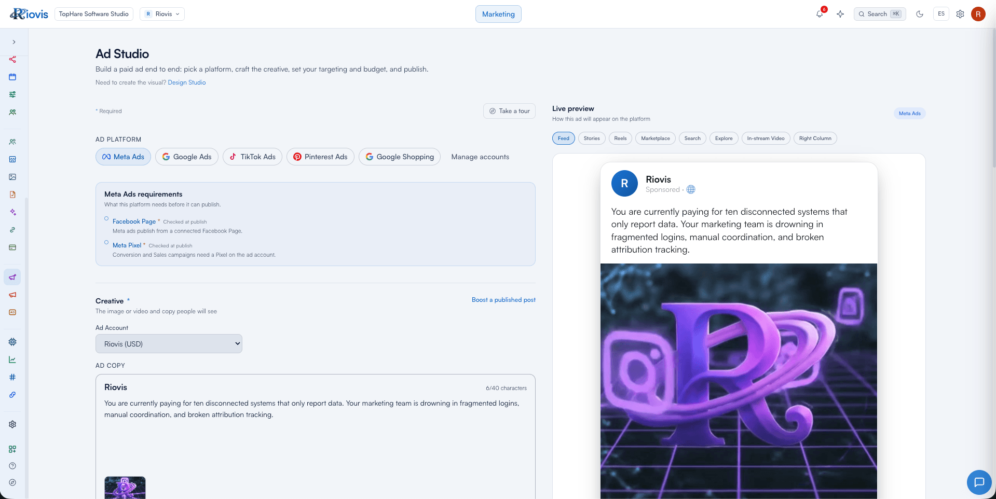The height and width of the screenshot is (499, 996).
Task: Open the blue hashtag icon in sidebar
Action: [x=12, y=377]
